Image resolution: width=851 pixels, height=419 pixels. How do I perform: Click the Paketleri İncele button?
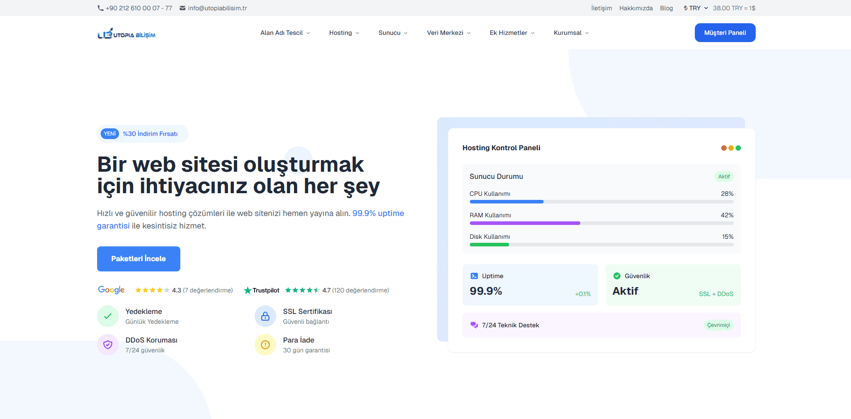[139, 259]
